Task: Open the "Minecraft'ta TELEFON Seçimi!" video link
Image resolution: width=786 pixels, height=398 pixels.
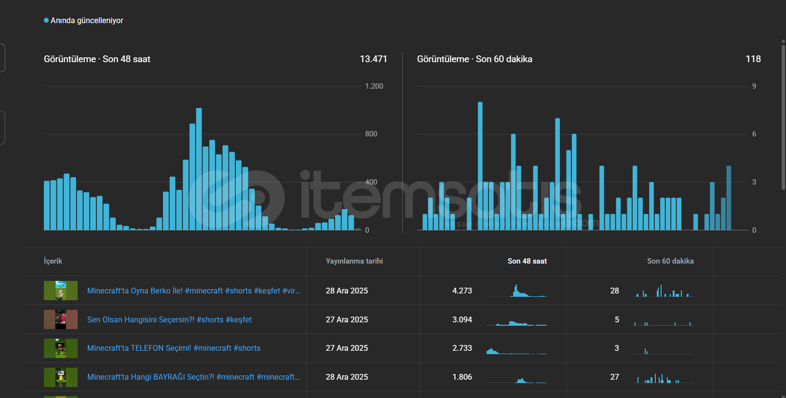Action: click(174, 348)
